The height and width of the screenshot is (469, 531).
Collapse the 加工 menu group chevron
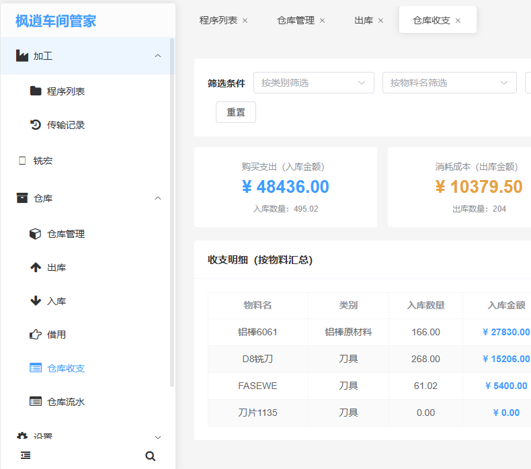pos(158,56)
